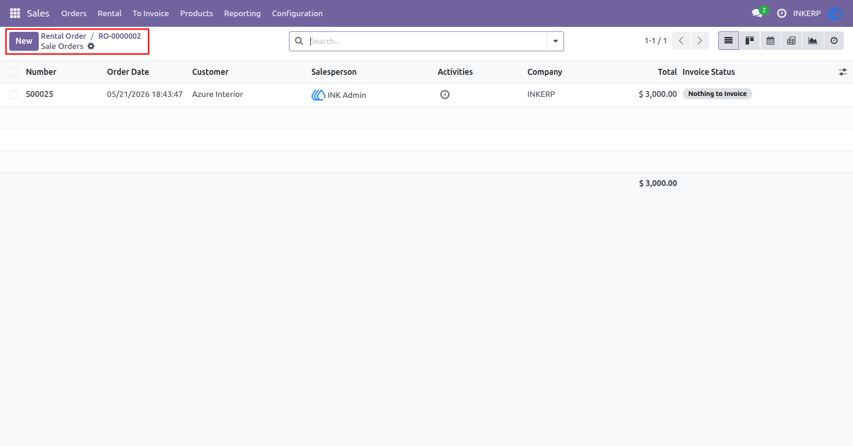Image resolution: width=853 pixels, height=446 pixels.
Task: Click the 1-1 / 1 pager counter
Action: pyautogui.click(x=655, y=41)
